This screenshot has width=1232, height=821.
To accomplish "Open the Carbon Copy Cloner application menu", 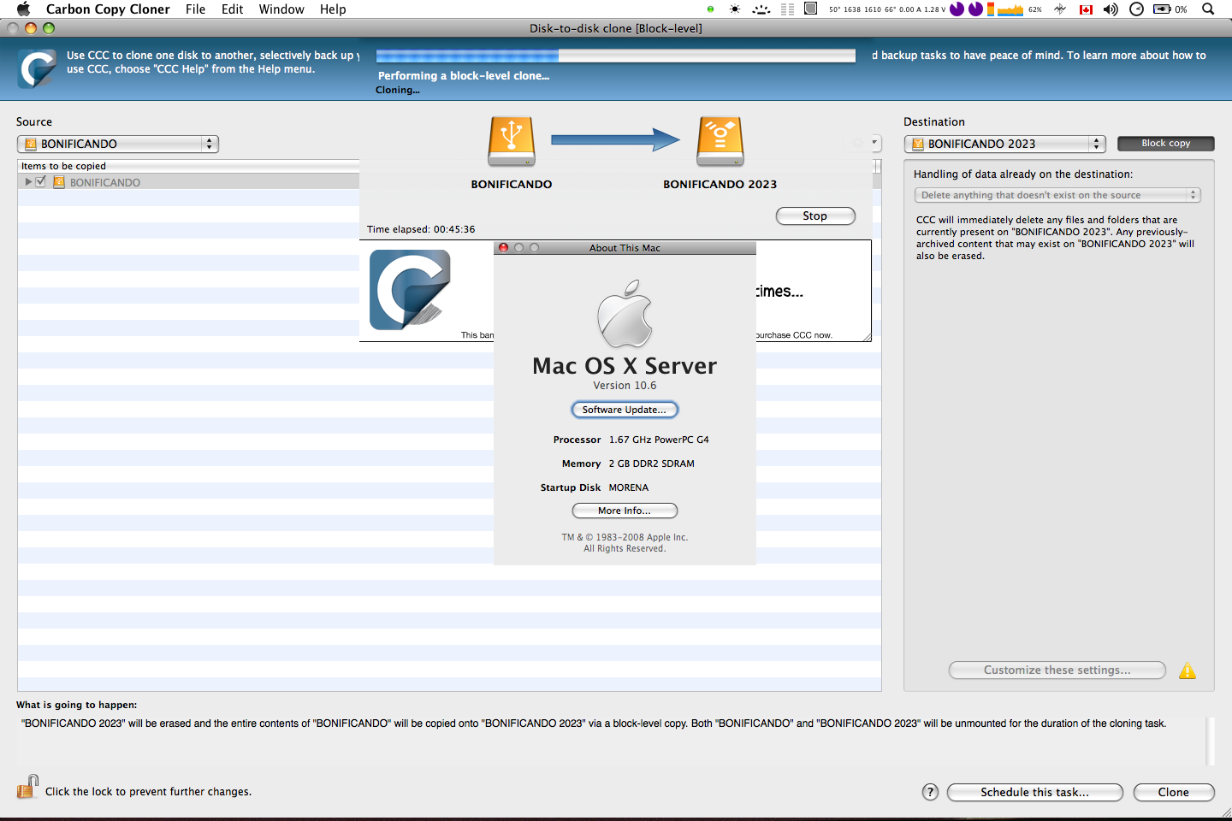I will [x=108, y=9].
